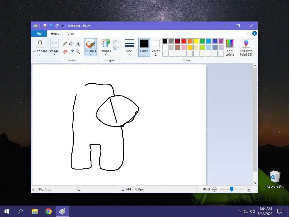289x217 pixels.
Task: Click the vertical scrollbar up arrow
Action: 255,66
